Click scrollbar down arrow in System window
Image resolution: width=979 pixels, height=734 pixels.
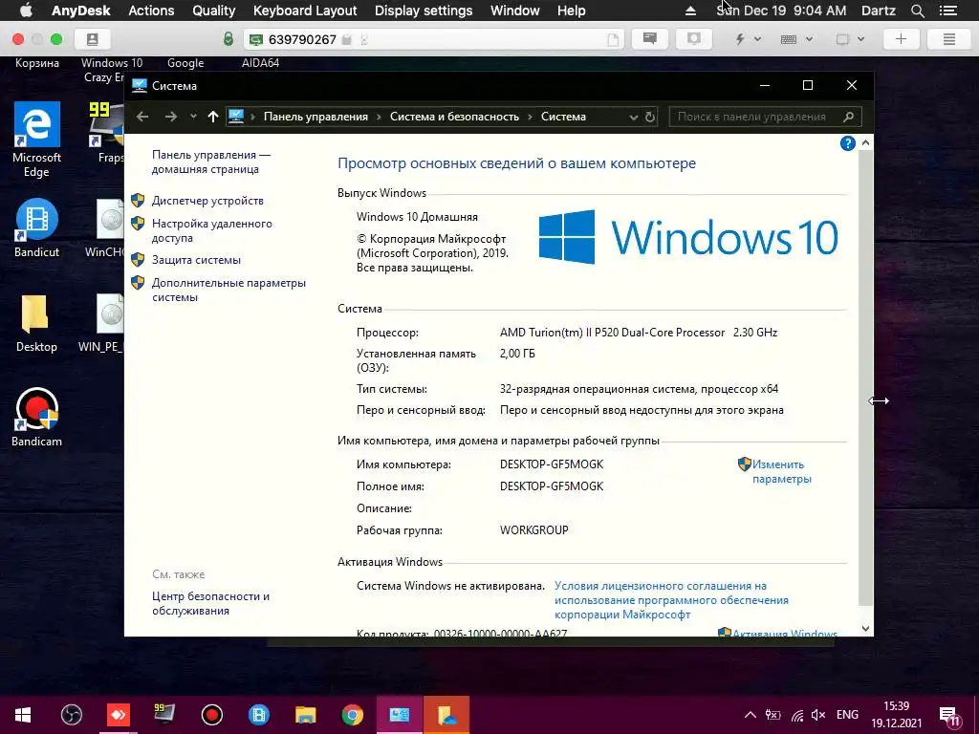(x=865, y=629)
